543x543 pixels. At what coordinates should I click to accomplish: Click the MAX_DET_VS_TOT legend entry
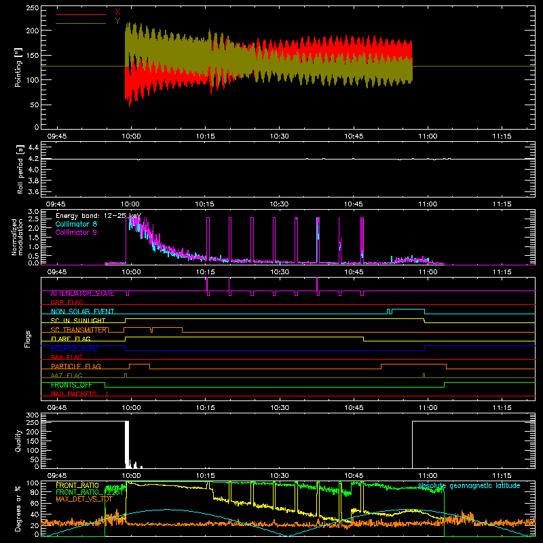click(84, 499)
